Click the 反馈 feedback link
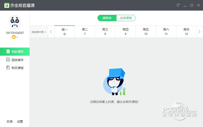 tap(9, 122)
